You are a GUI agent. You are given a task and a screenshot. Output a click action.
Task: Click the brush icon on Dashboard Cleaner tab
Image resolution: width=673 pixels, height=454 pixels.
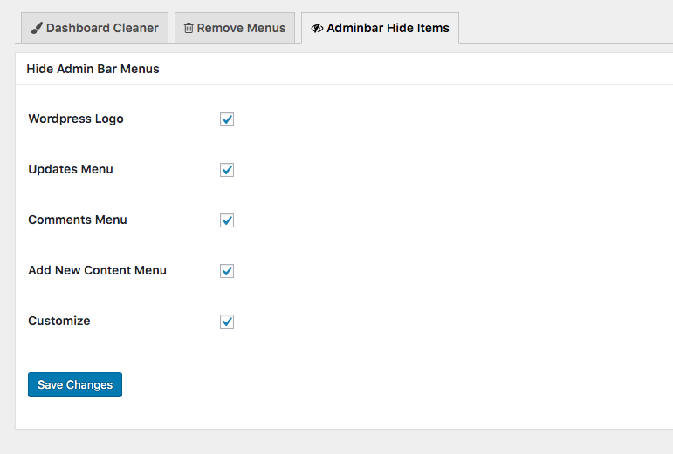tap(37, 28)
